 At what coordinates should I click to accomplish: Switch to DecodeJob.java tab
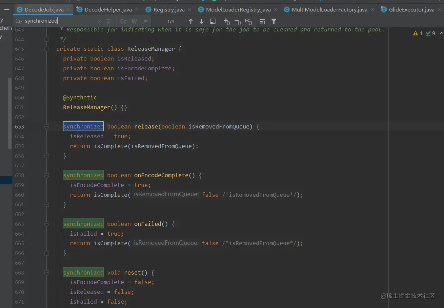point(44,9)
